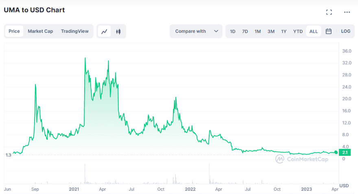Click the 2021 x-axis label

point(74,189)
